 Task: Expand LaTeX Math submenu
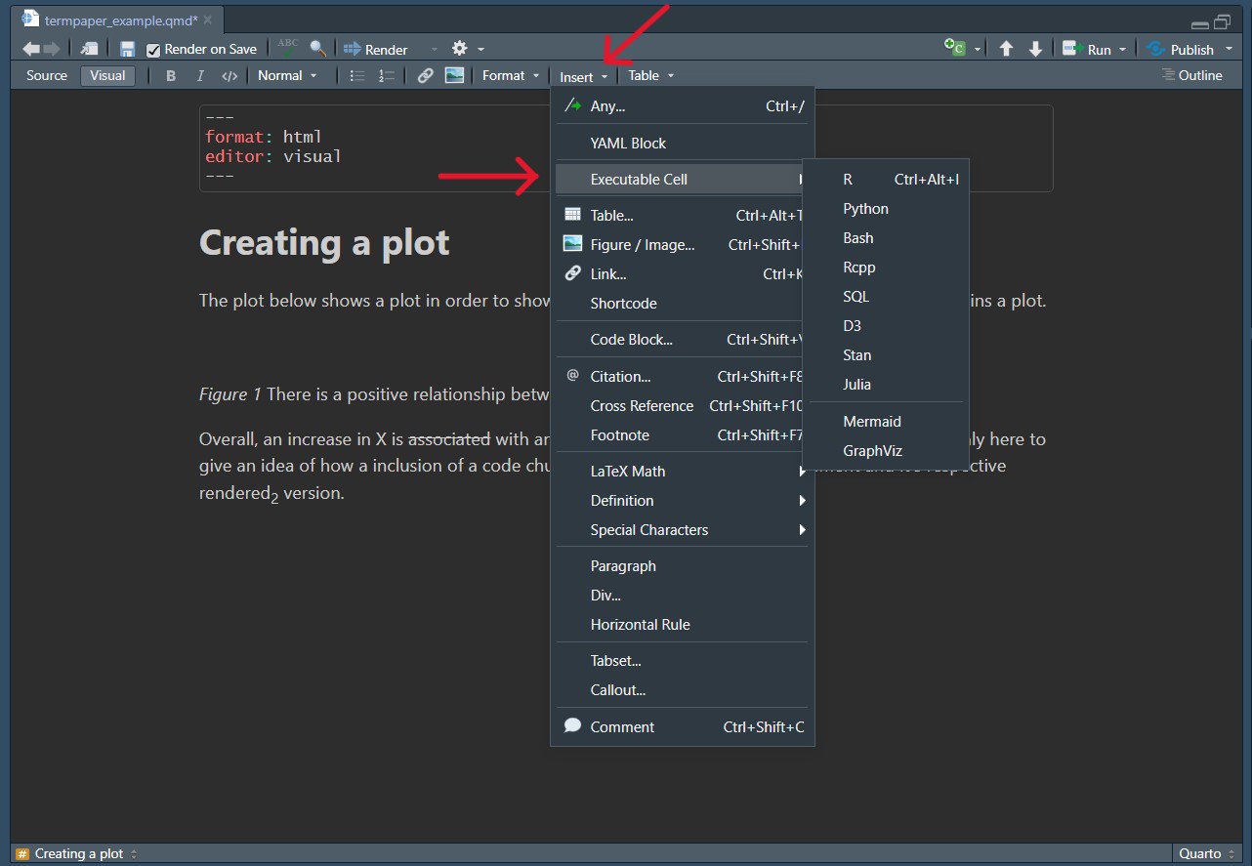point(683,472)
